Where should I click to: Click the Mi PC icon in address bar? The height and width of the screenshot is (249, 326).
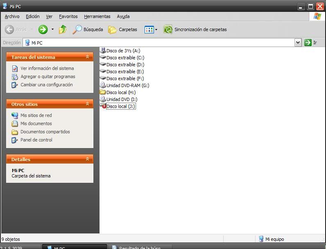tap(27, 43)
